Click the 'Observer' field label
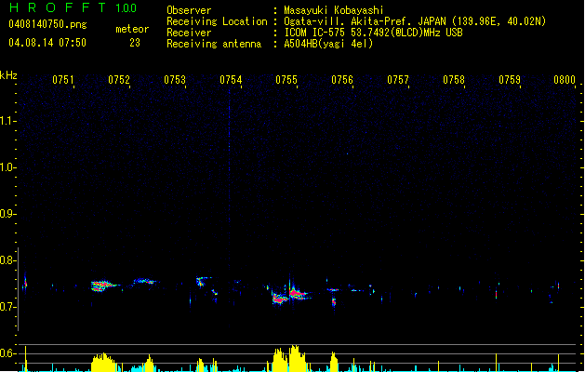The width and height of the screenshot is (585, 372). coord(189,10)
